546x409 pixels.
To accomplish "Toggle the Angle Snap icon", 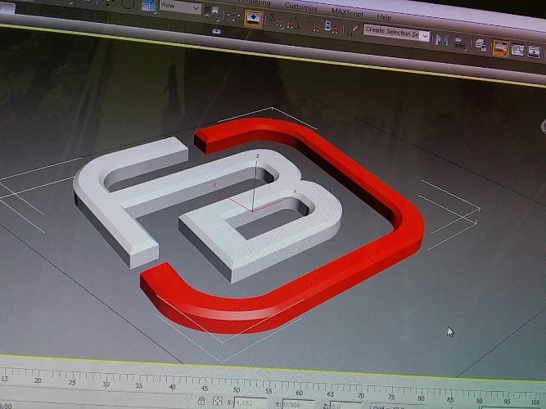I will [294, 24].
